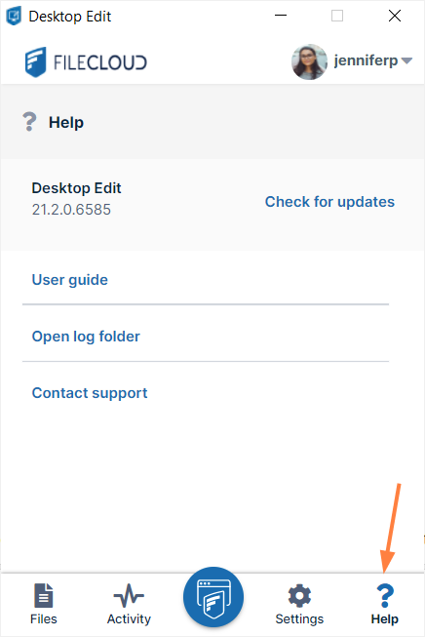The image size is (425, 637).
Task: Click the round FileCloud center button
Action: tap(213, 597)
